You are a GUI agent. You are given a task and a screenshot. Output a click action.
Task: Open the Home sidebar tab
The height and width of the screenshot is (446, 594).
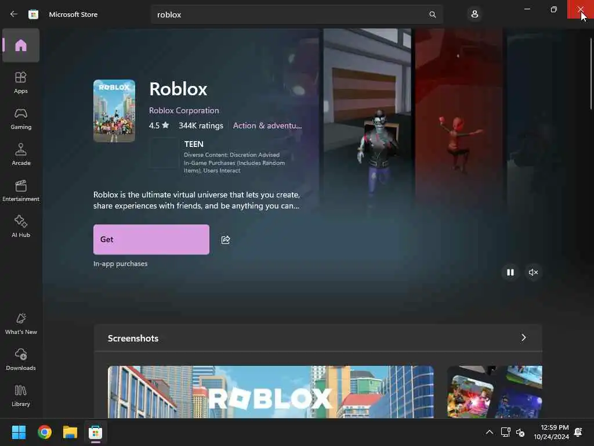[x=21, y=45]
